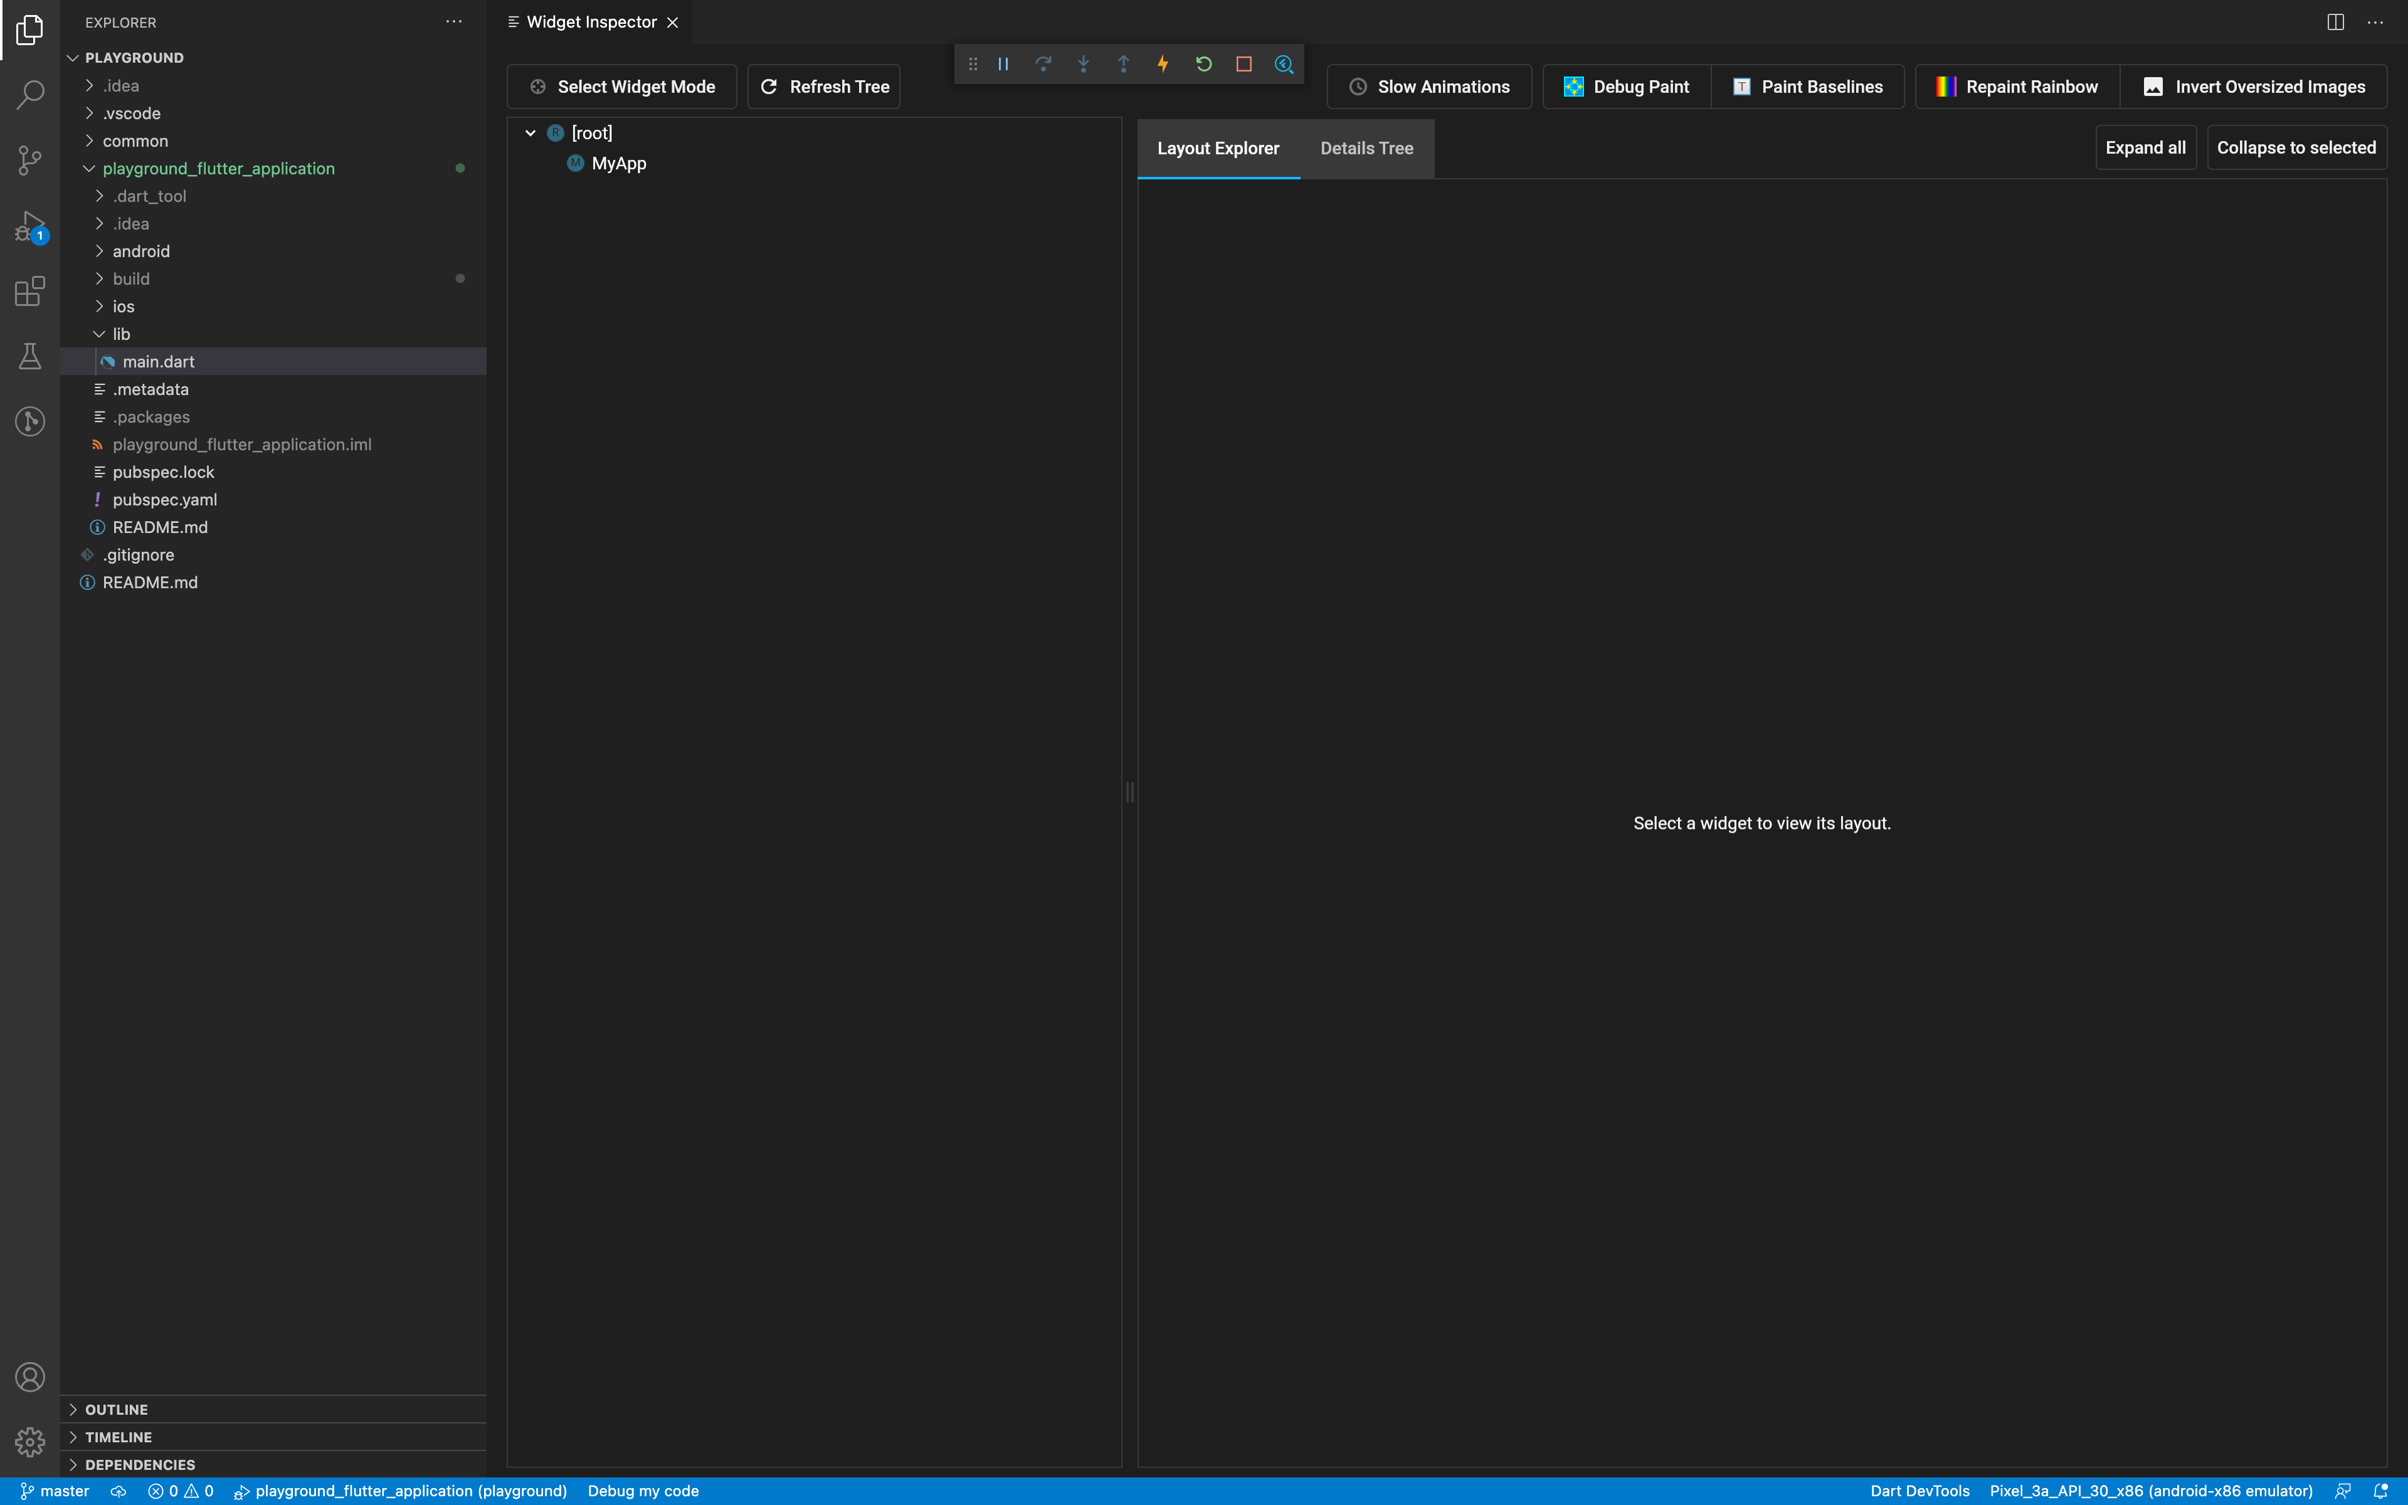2408x1505 pixels.
Task: Click the hot reload lightning icon
Action: point(1162,65)
